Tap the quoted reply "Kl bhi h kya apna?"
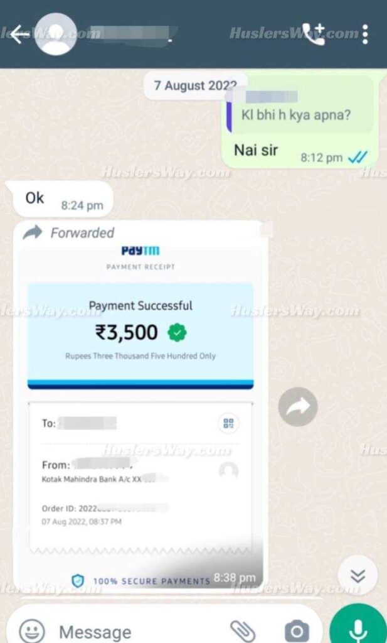This screenshot has width=387, height=643. click(x=299, y=109)
